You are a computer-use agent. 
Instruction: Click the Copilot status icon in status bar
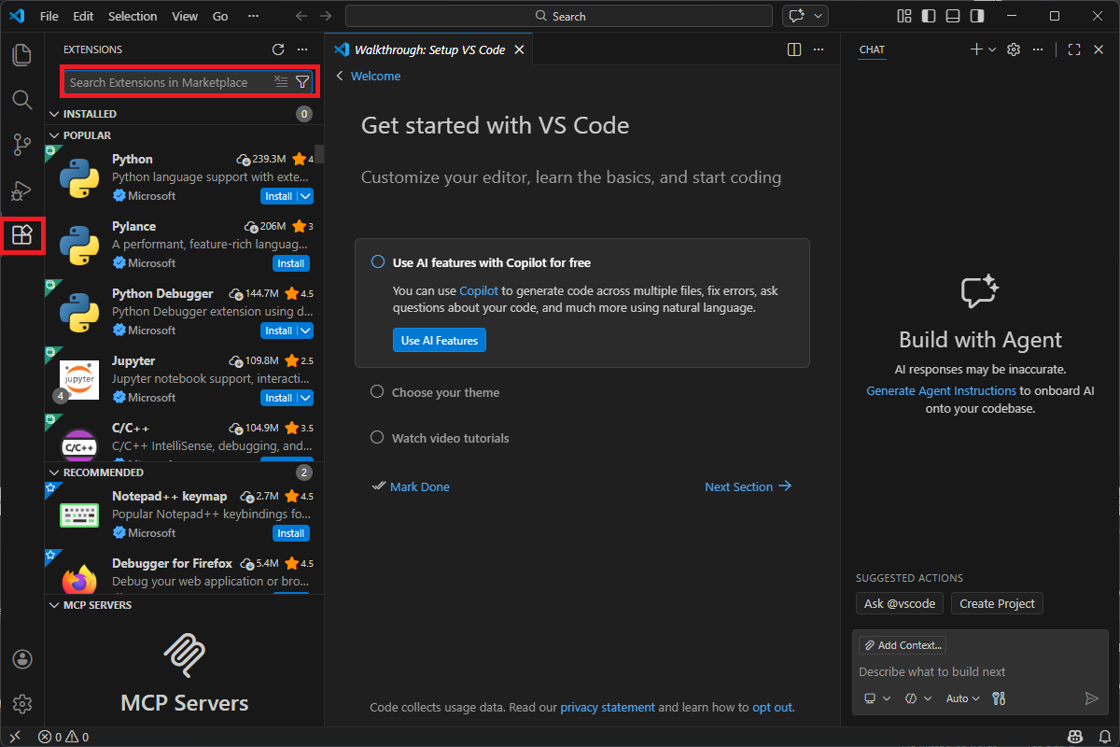click(1074, 738)
